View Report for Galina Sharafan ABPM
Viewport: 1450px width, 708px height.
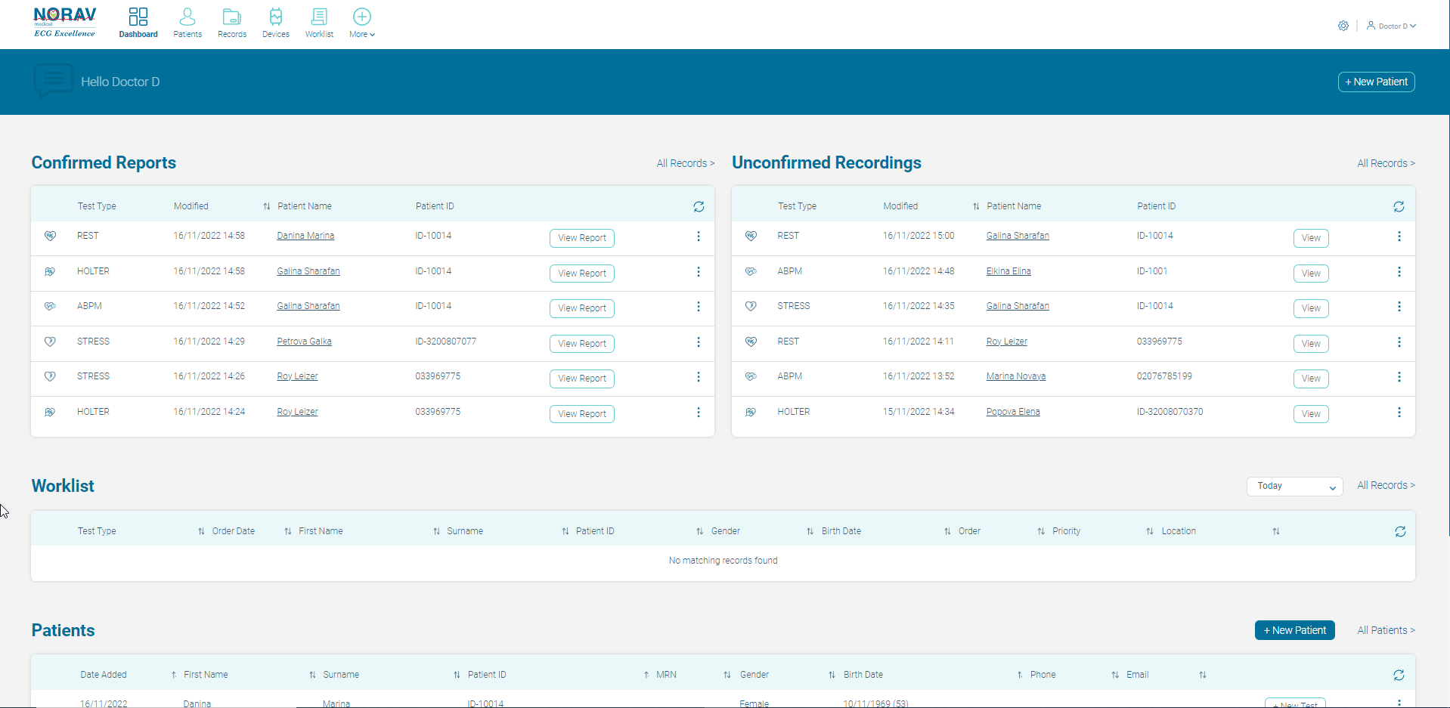click(581, 308)
